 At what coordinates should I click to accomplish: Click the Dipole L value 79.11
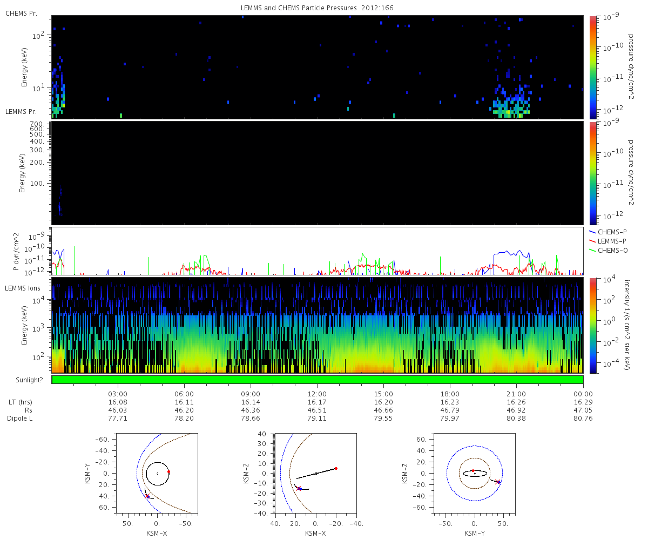[317, 418]
